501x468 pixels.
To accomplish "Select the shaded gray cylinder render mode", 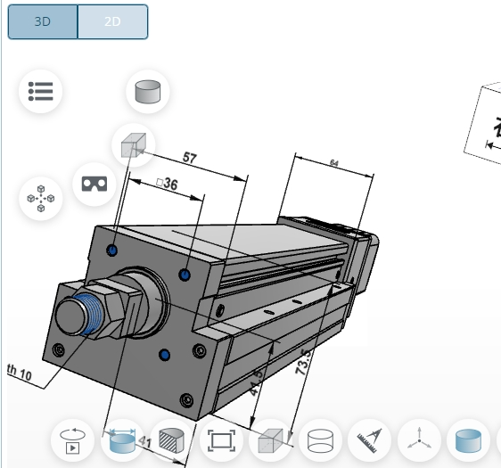I will 148,92.
